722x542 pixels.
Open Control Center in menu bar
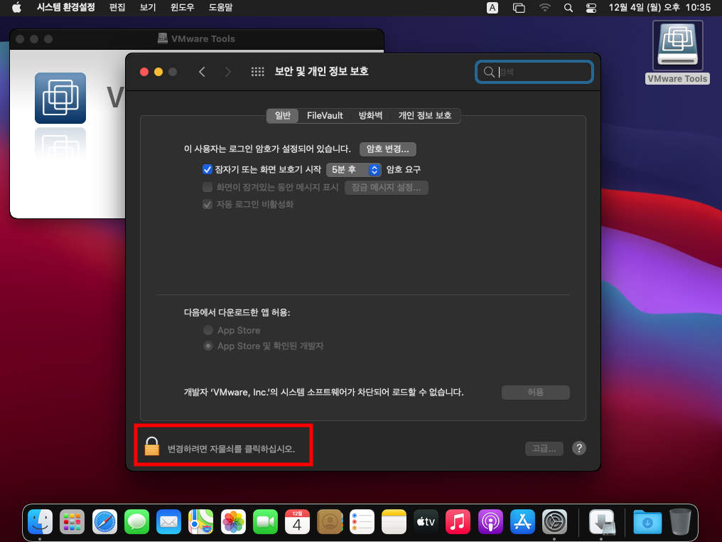pos(591,8)
